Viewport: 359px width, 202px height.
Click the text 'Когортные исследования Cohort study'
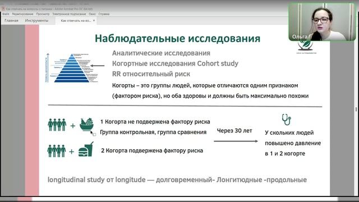175,63
